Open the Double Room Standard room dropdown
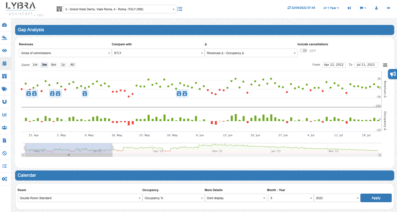This screenshot has height=212, width=397. click(x=80, y=198)
